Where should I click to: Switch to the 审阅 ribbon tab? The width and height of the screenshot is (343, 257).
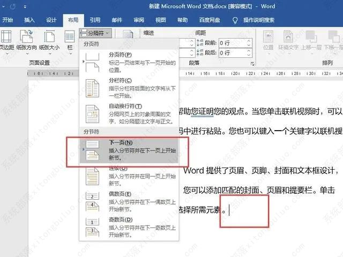pos(139,20)
